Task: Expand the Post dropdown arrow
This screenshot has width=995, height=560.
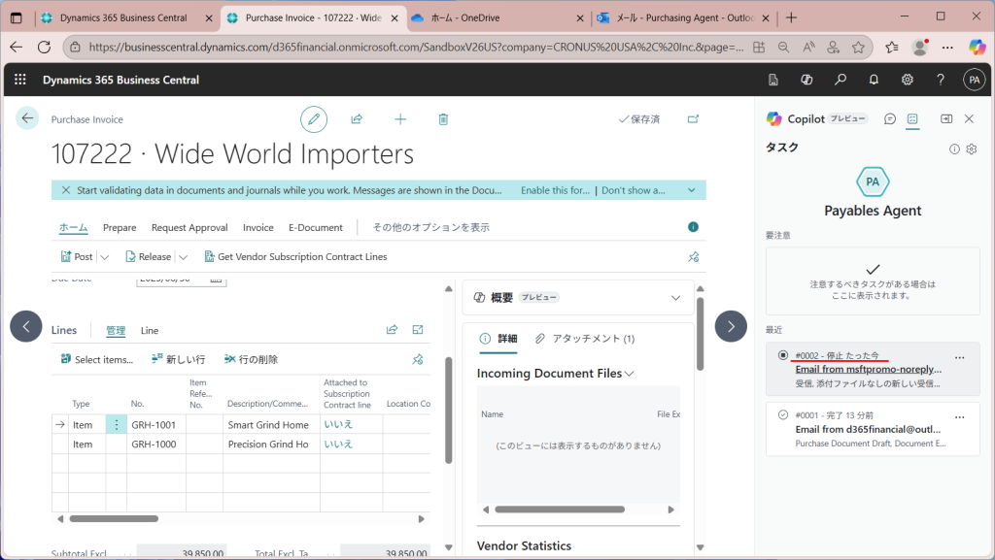Action: pyautogui.click(x=105, y=257)
